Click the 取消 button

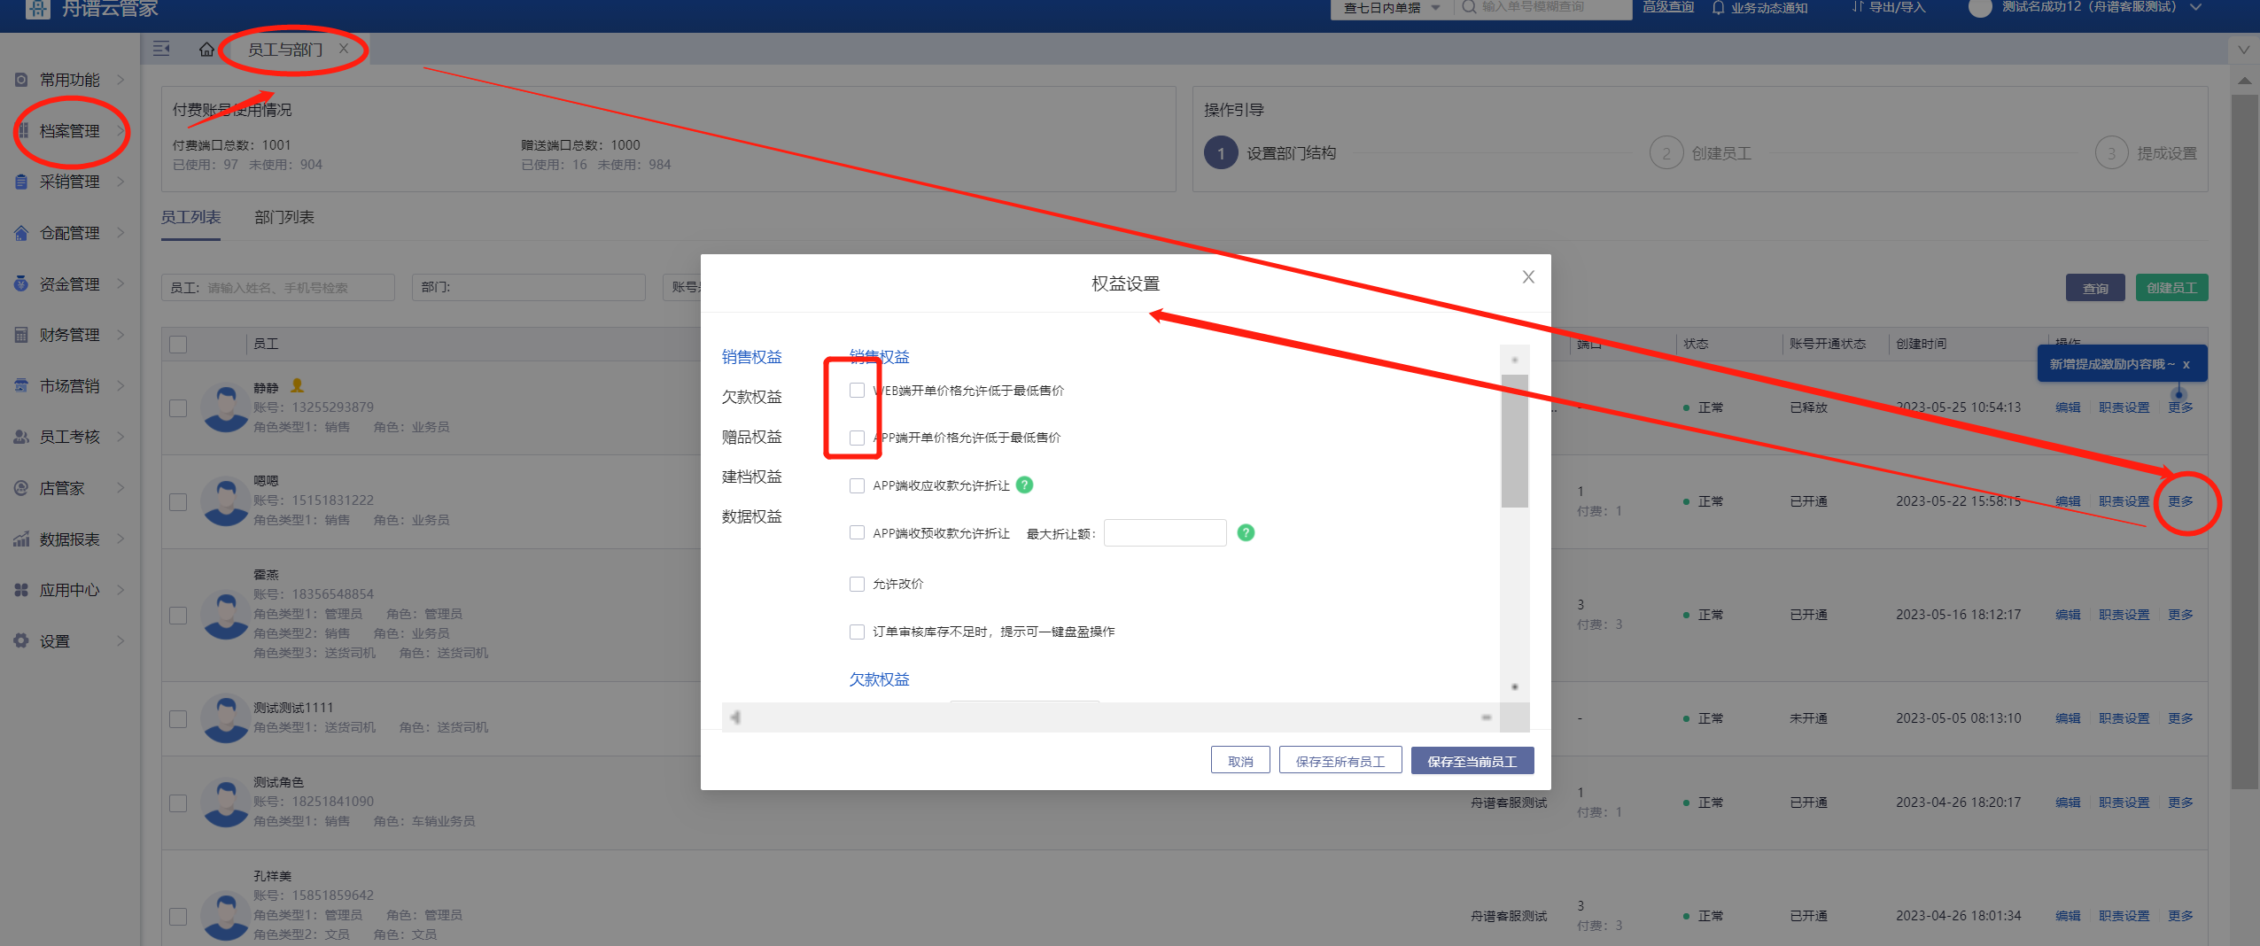click(x=1240, y=762)
